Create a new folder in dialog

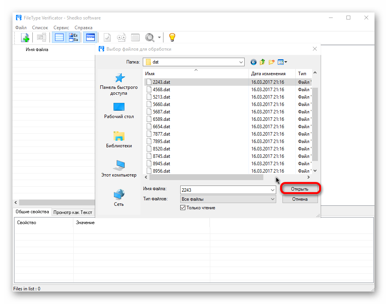[272, 62]
